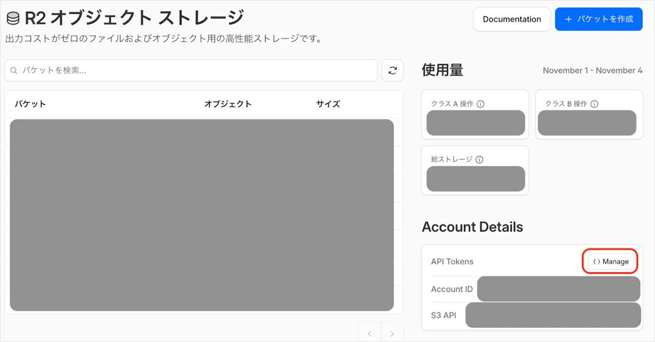
Task: Sort by the サイズ column header
Action: pos(328,104)
